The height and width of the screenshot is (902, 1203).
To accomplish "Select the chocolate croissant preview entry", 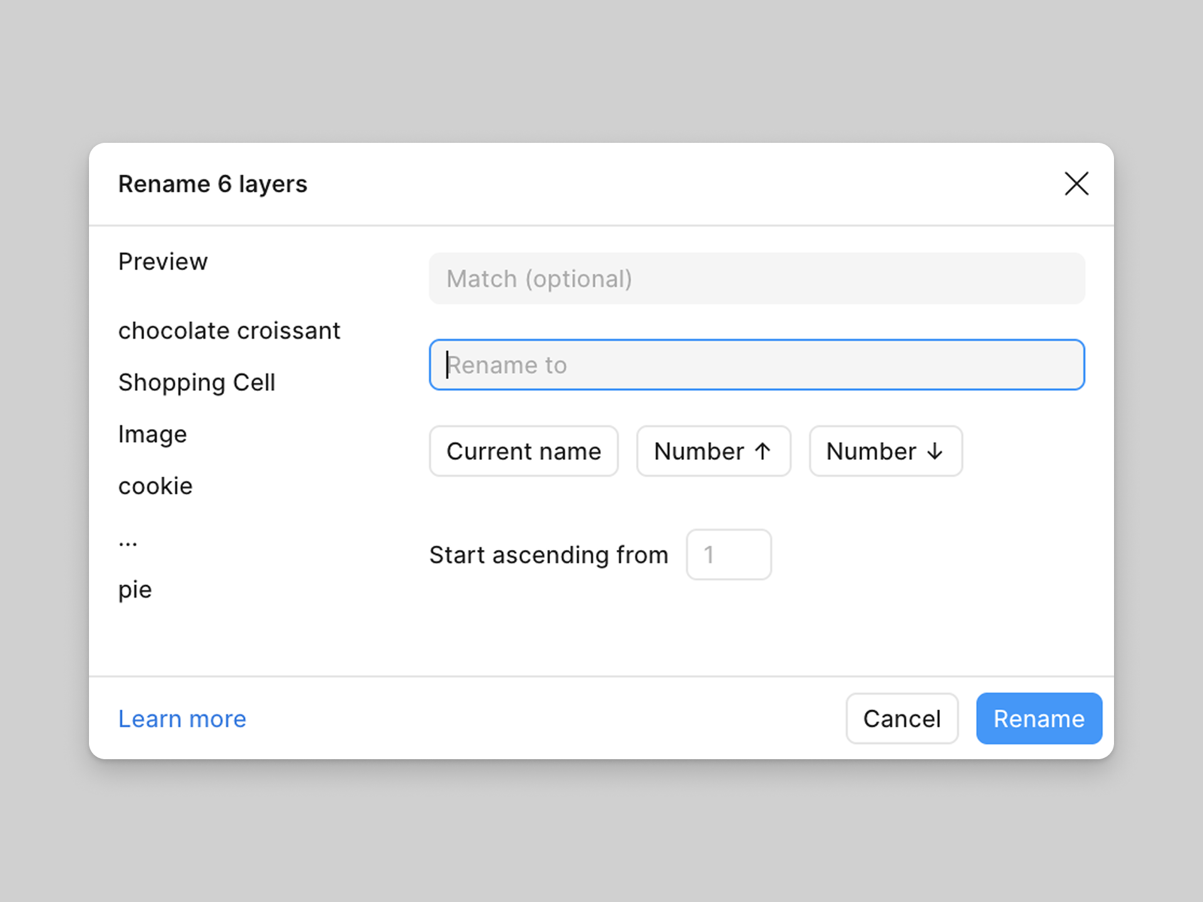I will (229, 331).
